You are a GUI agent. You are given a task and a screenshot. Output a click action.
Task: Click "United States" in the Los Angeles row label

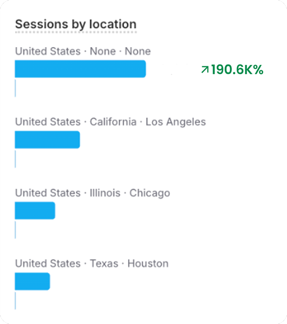pyautogui.click(x=48, y=122)
